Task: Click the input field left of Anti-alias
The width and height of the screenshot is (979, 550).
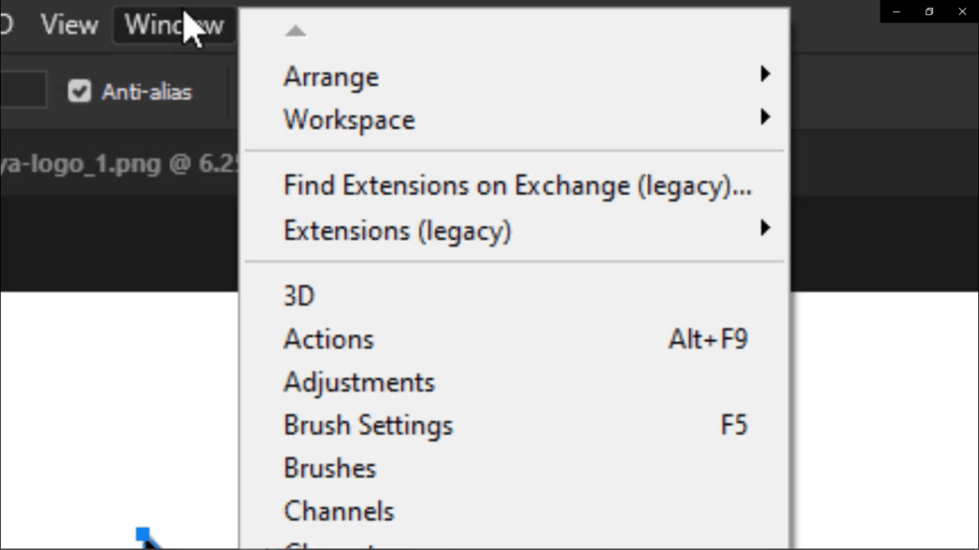Action: 23,90
